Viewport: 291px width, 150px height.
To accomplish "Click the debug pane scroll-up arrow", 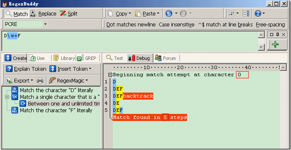I will click(283, 67).
